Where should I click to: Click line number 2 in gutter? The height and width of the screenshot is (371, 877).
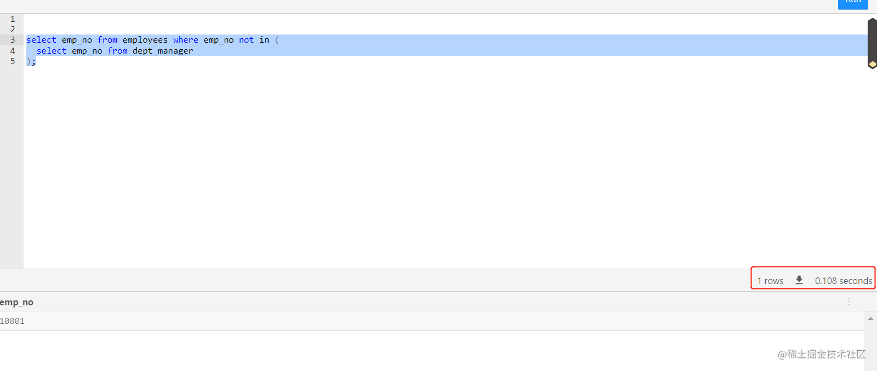click(13, 30)
